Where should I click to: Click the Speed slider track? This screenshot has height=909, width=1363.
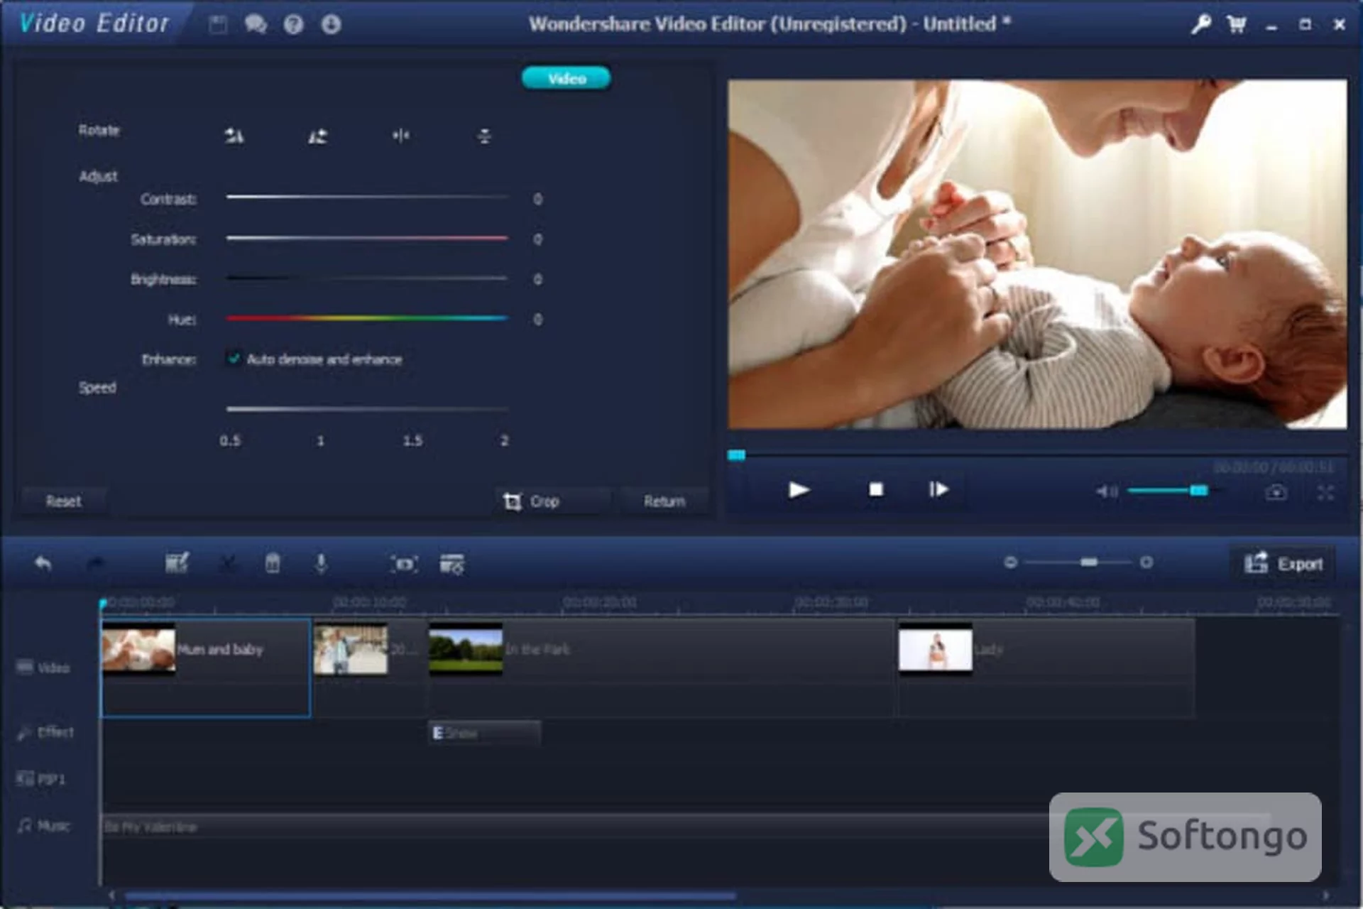(367, 409)
